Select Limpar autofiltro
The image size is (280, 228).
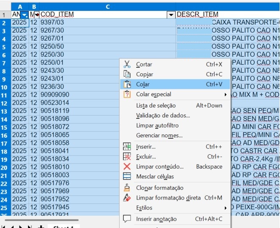(x=175, y=125)
